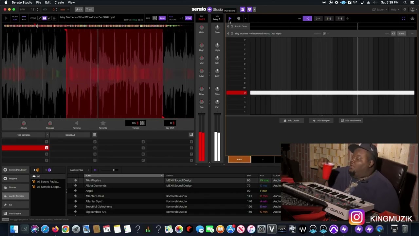The width and height of the screenshot is (419, 236).
Task: Click the Add Instrument button
Action: tap(351, 120)
